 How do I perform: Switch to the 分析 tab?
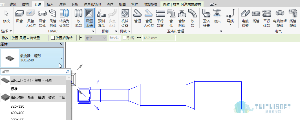click(x=75, y=4)
